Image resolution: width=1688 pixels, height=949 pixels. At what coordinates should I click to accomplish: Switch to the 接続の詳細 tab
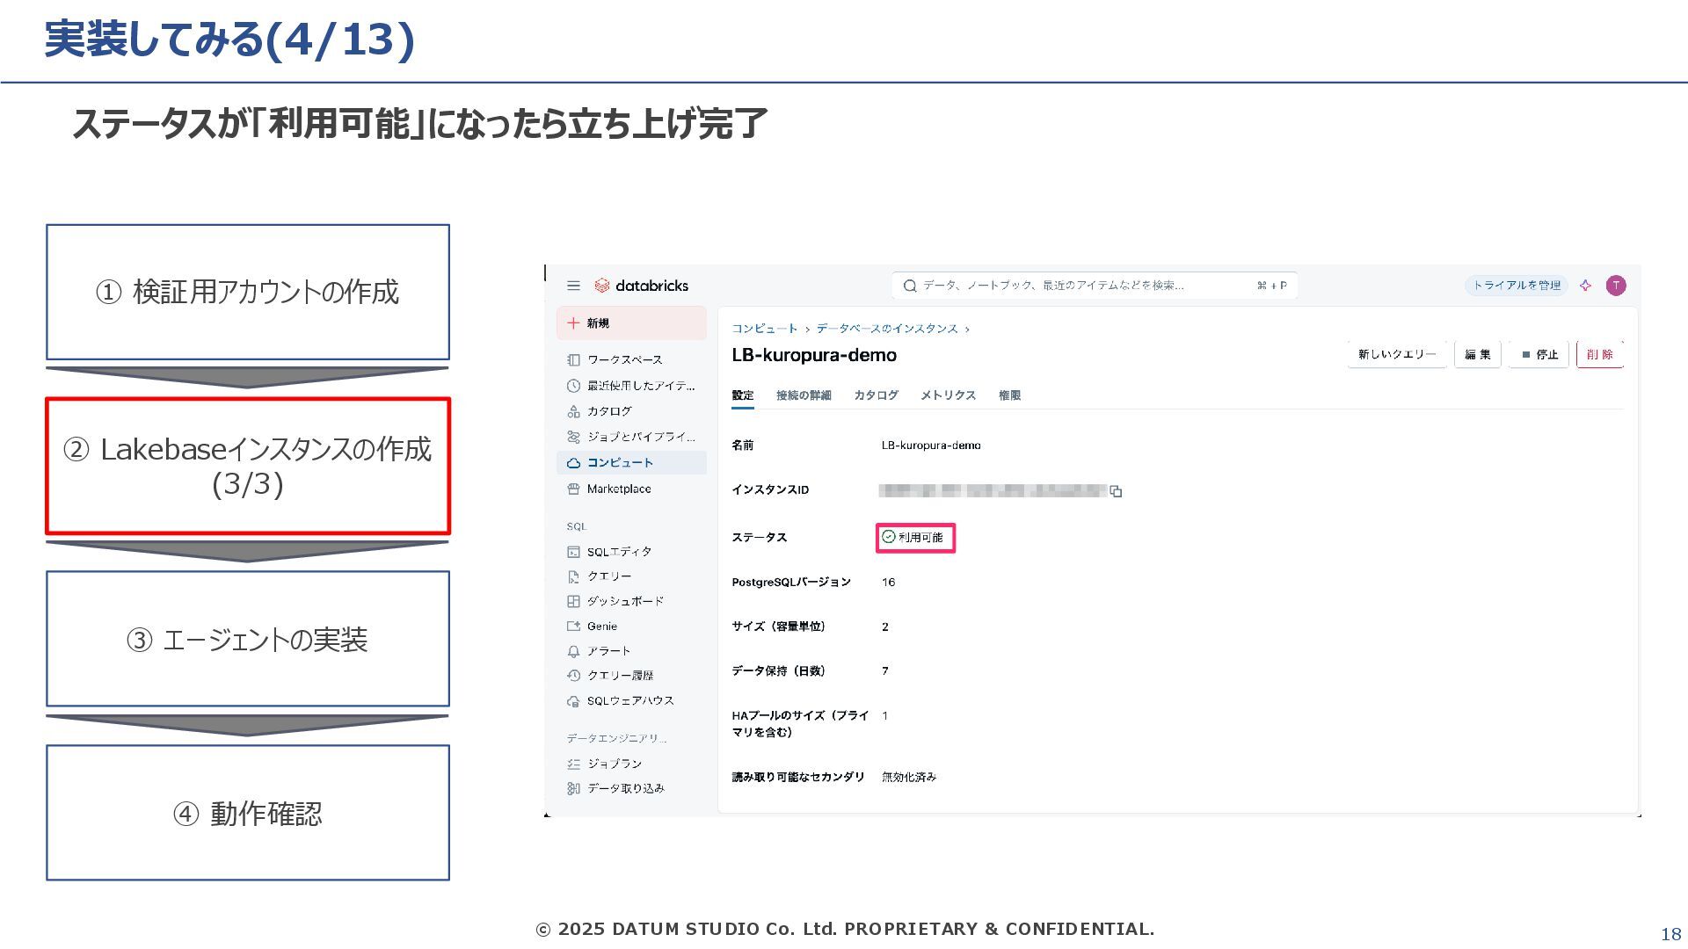point(804,395)
